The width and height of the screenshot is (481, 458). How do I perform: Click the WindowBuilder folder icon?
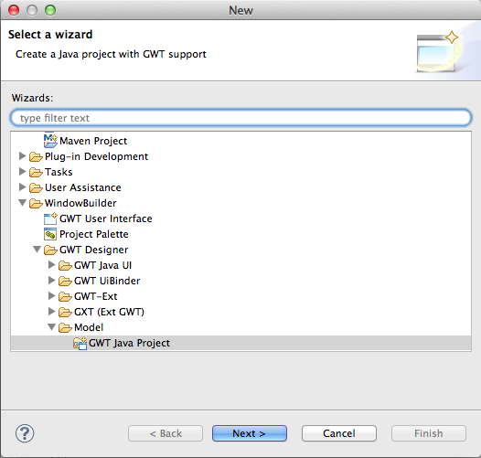pos(36,203)
